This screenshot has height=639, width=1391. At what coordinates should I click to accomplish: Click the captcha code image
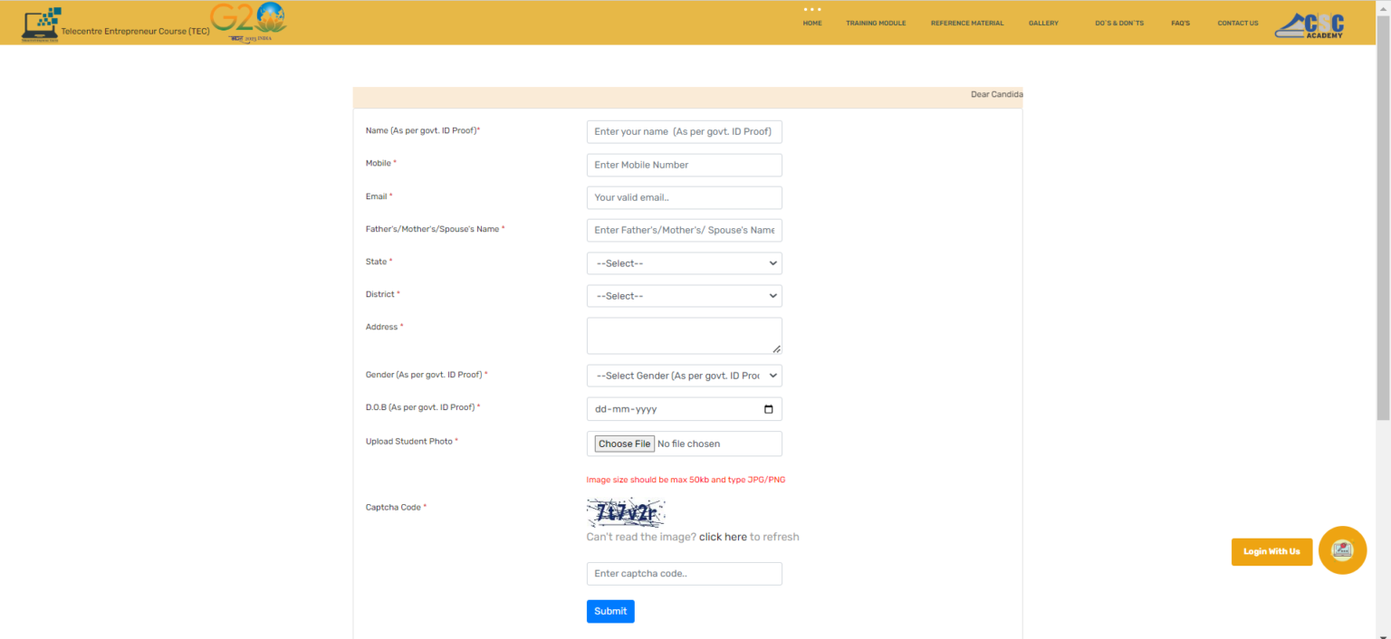point(626,512)
